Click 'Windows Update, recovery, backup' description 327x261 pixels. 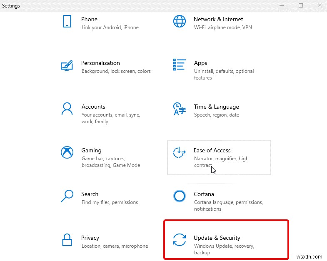tap(224, 249)
